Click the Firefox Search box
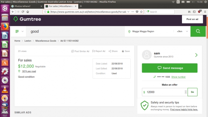Screen dimensions: 208x117 tap(160, 12)
